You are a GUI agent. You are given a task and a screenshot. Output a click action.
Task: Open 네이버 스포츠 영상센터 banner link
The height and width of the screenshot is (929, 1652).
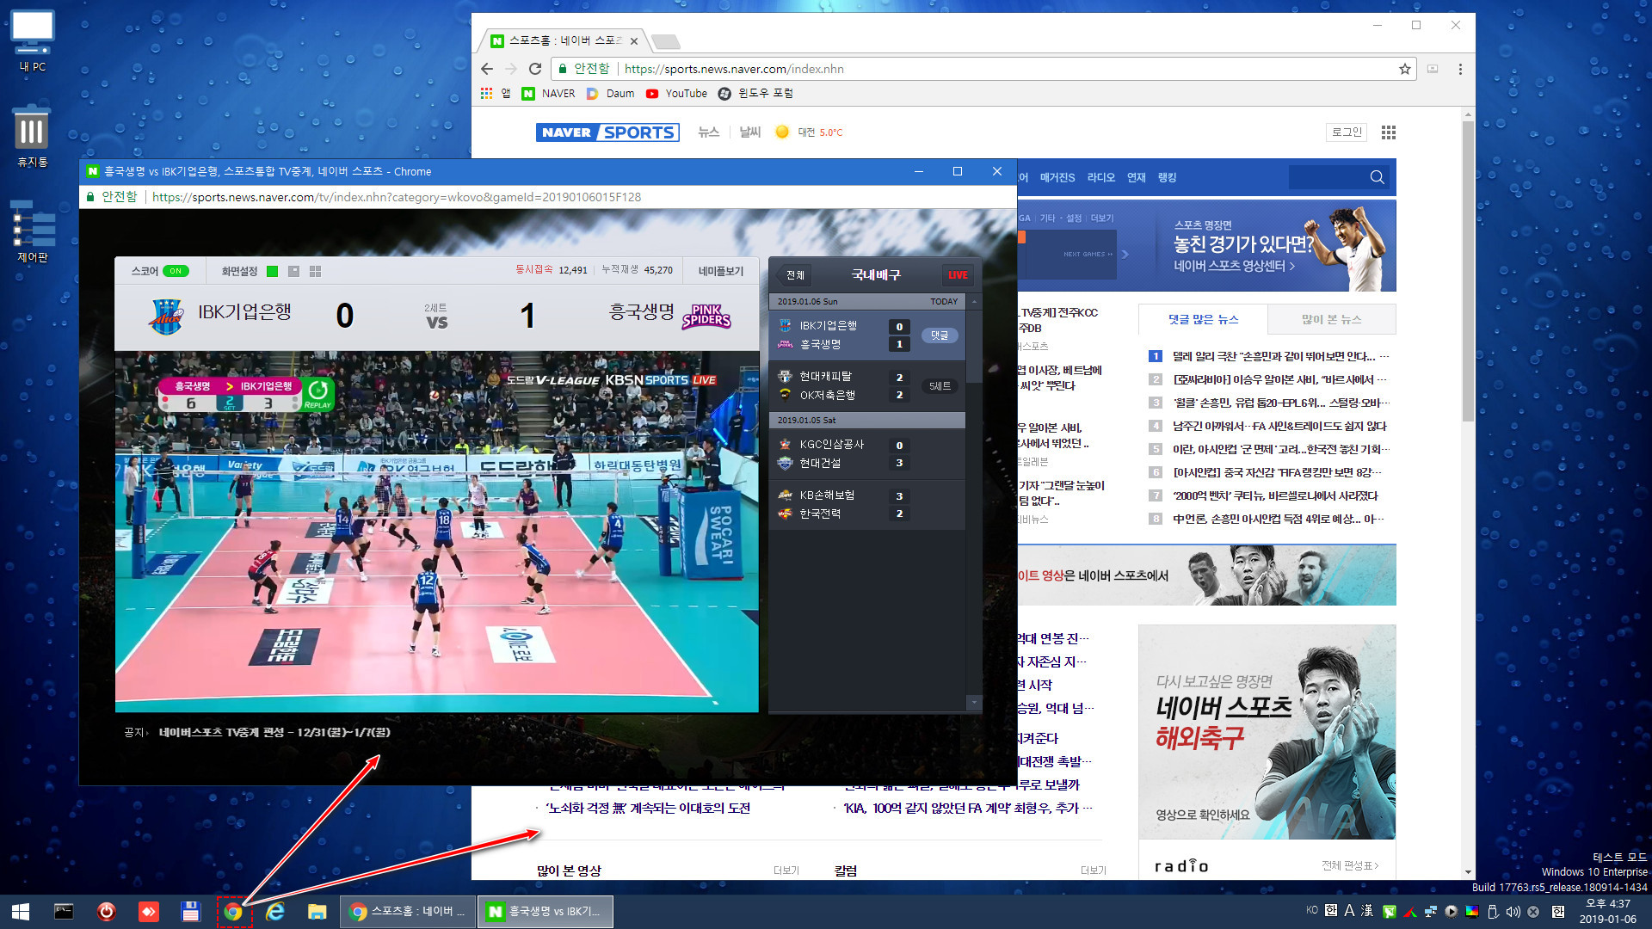1234,266
